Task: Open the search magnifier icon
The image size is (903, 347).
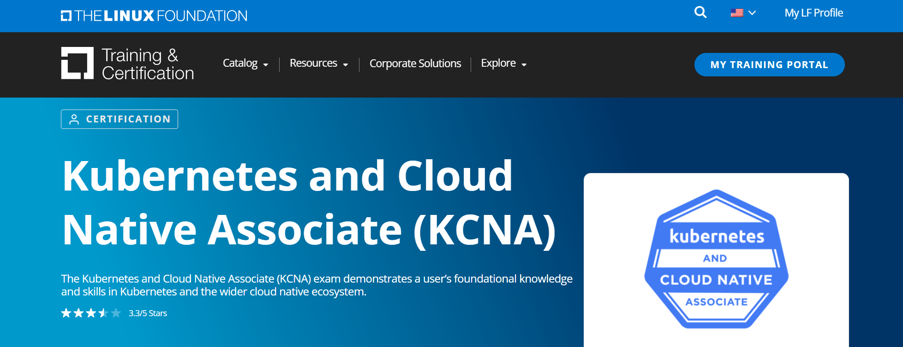Action: click(700, 12)
